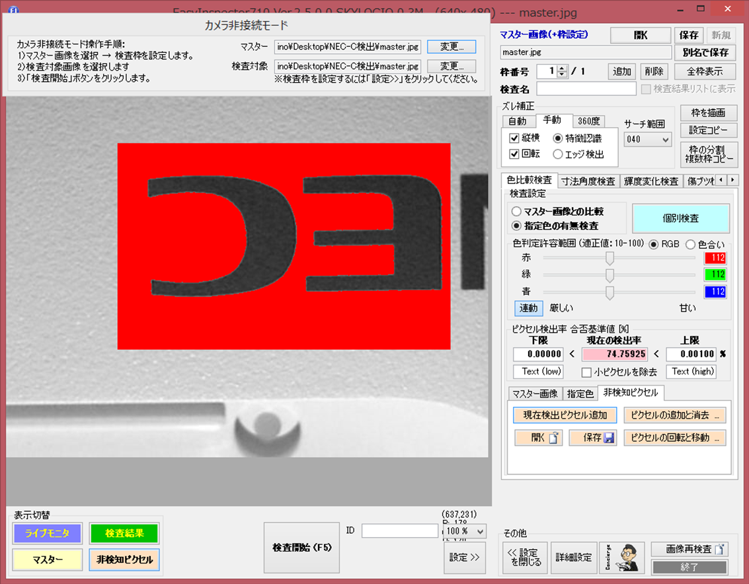Switch to the 360度 correction tab
The width and height of the screenshot is (749, 584).
(x=588, y=122)
